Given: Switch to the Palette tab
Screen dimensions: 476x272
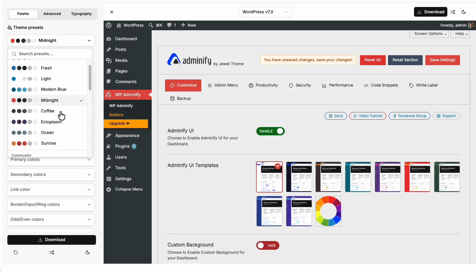Looking at the screenshot, I should [x=23, y=14].
